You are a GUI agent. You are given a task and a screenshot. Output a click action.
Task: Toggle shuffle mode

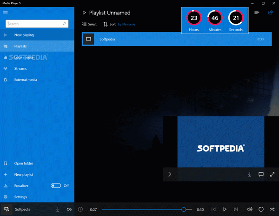(x=272, y=209)
